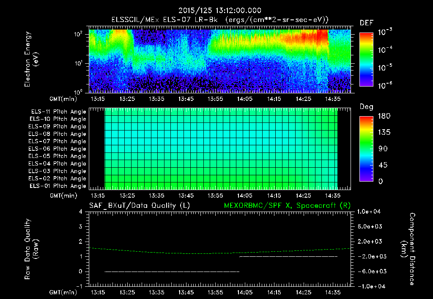Select the ELS-07 Pitch Angle row label
Image resolution: width=433 pixels, height=299 pixels.
click(58, 141)
